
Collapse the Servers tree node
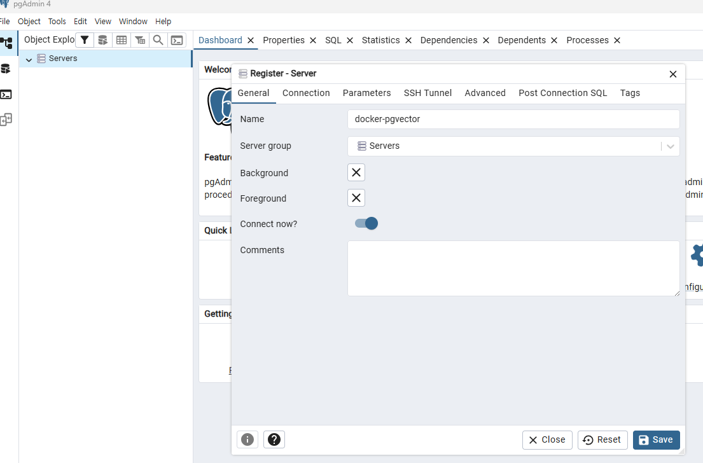click(29, 59)
